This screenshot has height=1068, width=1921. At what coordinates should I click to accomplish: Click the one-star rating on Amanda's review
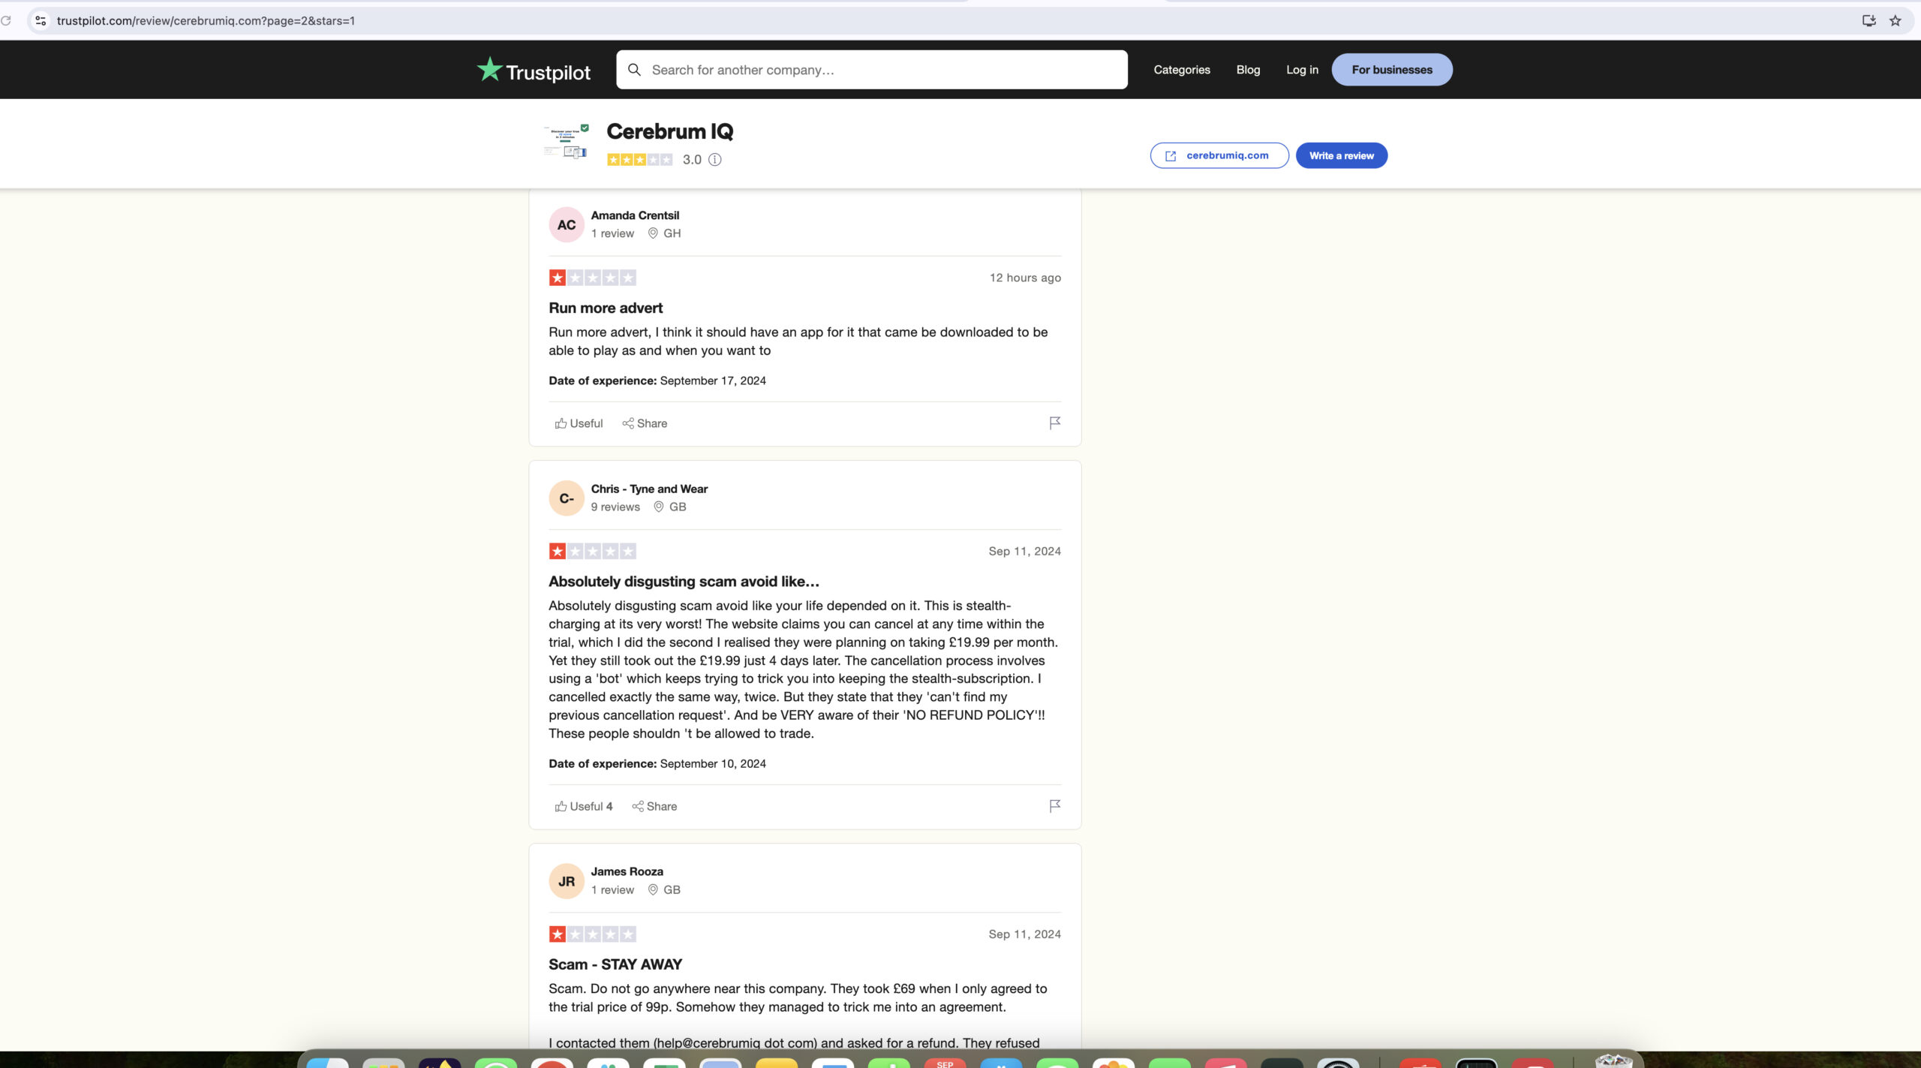point(592,278)
